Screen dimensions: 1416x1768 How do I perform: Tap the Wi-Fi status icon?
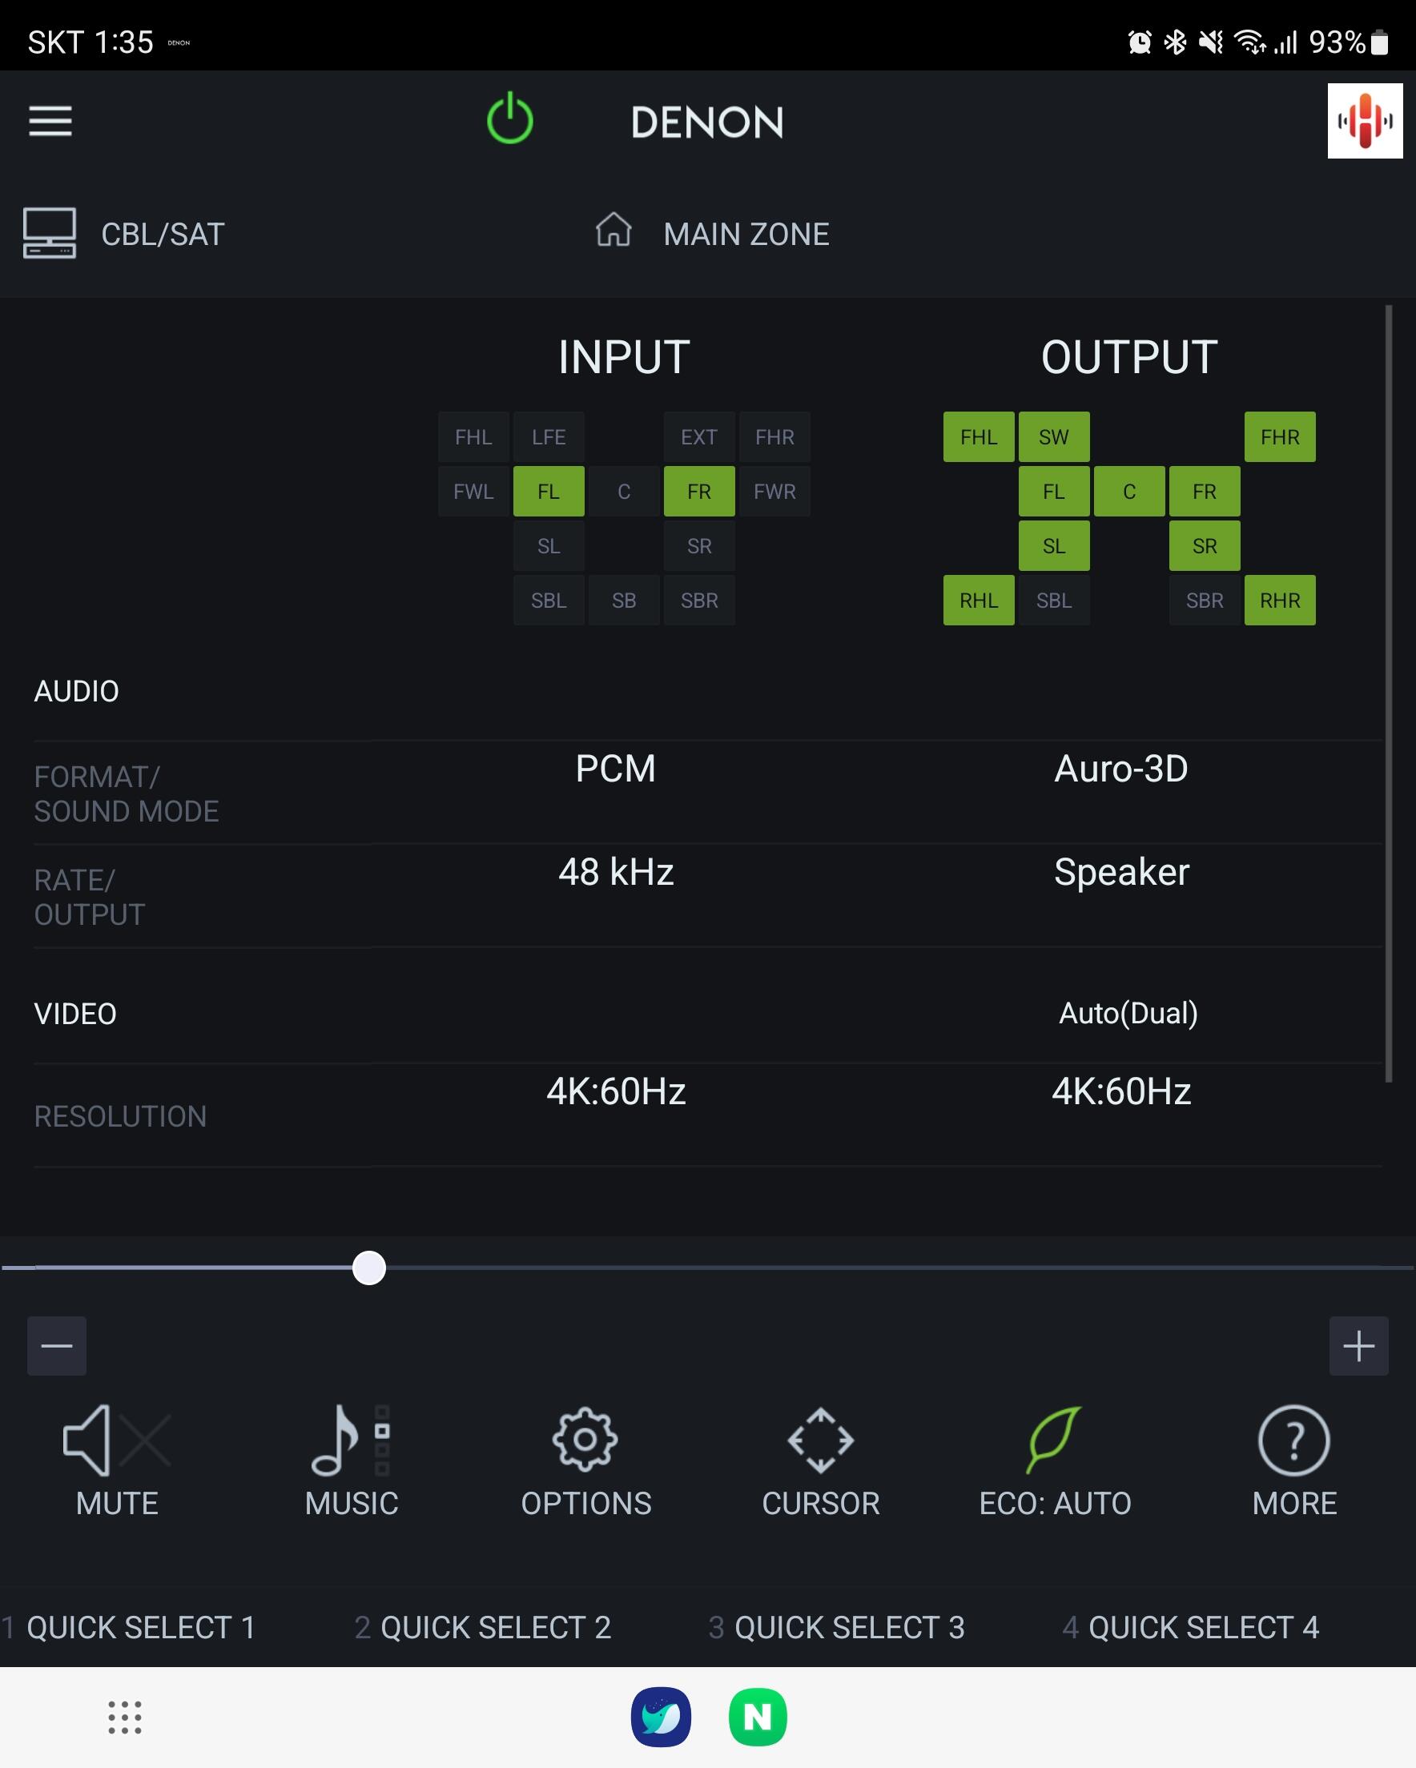tap(1249, 42)
